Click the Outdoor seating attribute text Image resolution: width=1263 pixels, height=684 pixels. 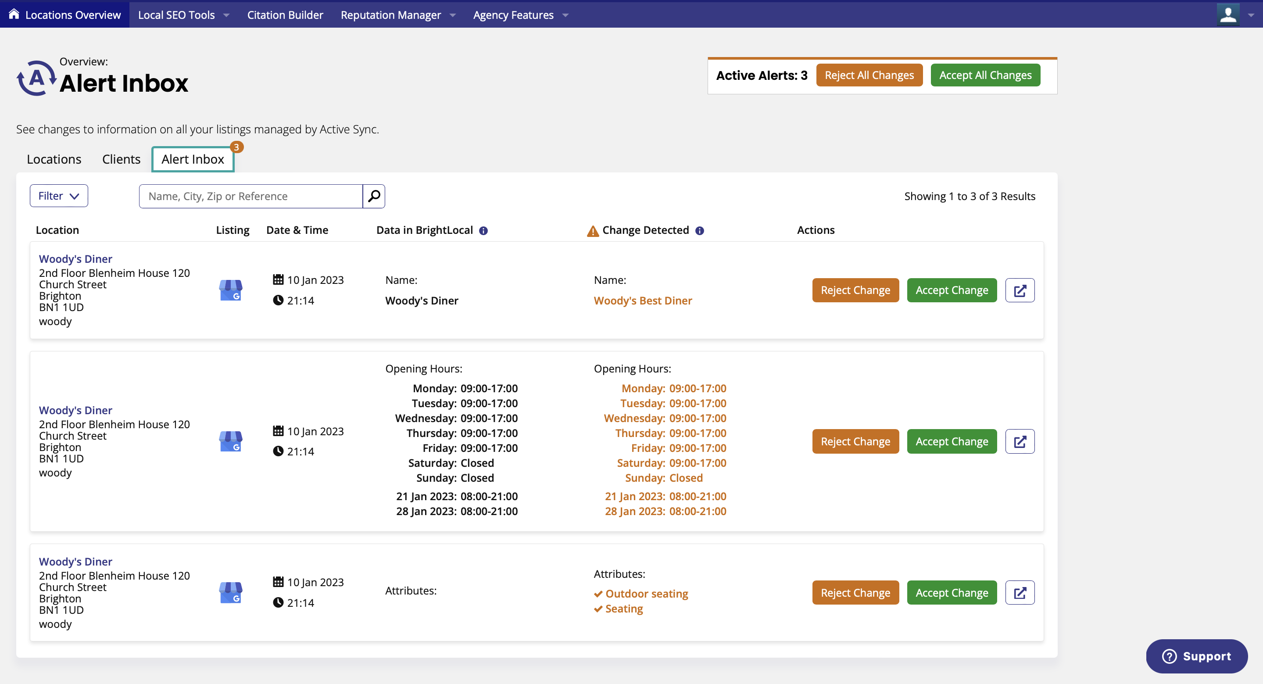[x=646, y=594]
